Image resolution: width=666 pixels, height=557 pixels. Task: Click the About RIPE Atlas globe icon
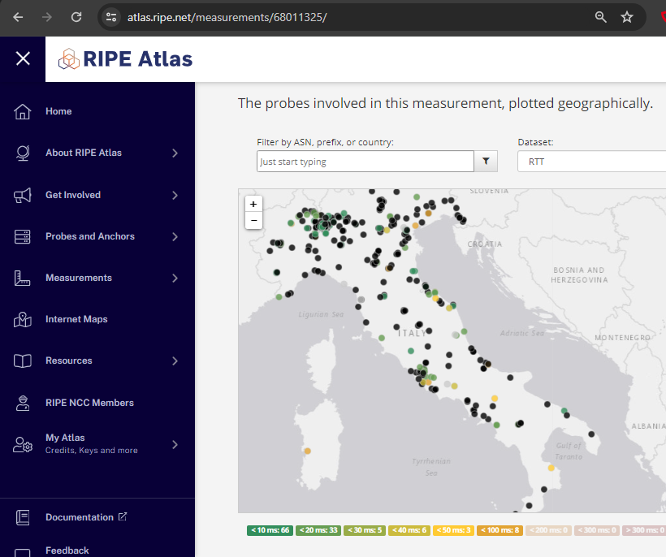pos(23,153)
